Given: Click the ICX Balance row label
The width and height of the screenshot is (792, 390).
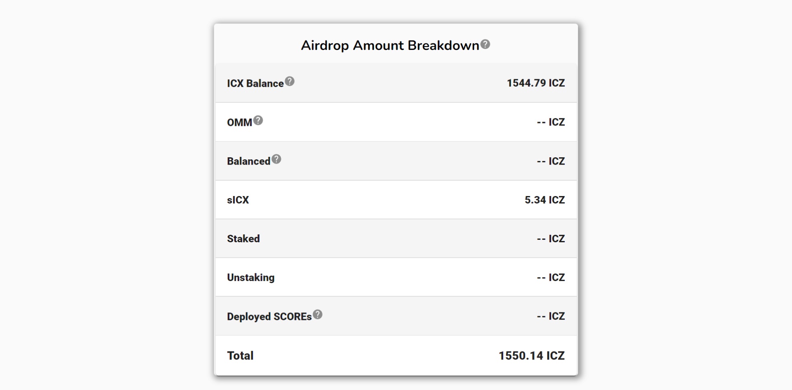Looking at the screenshot, I should 255,83.
